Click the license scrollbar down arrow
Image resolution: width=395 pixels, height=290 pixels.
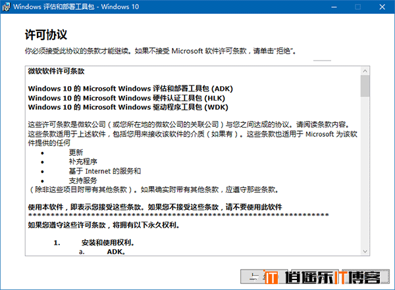coord(365,251)
